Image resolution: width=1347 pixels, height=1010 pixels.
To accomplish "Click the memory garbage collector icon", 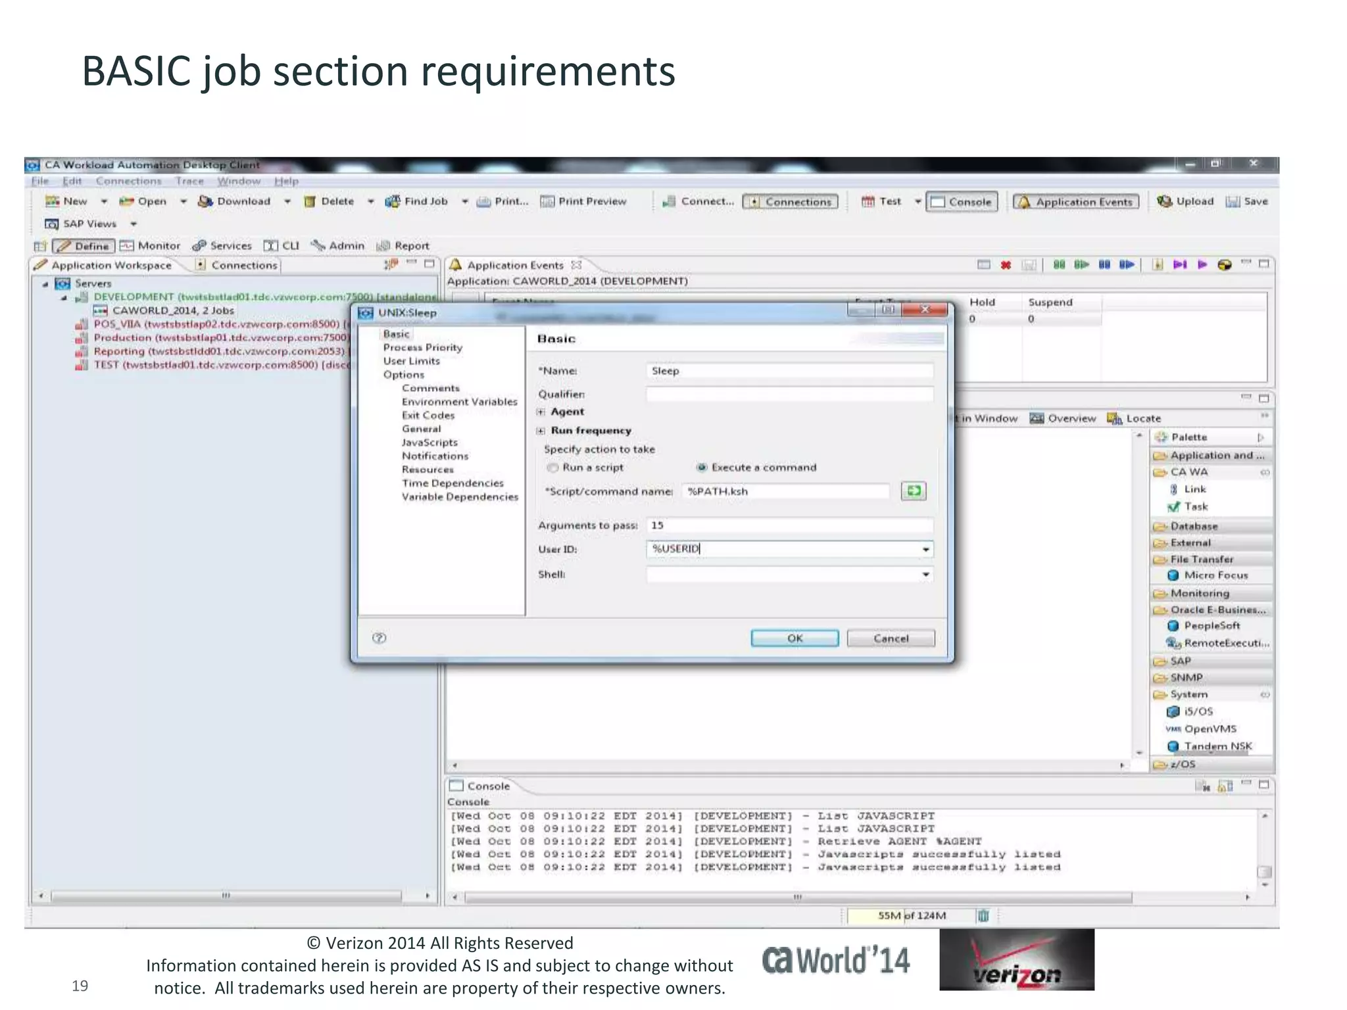I will (983, 915).
